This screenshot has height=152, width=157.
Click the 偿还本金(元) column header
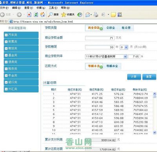pyautogui.click(x=118, y=90)
